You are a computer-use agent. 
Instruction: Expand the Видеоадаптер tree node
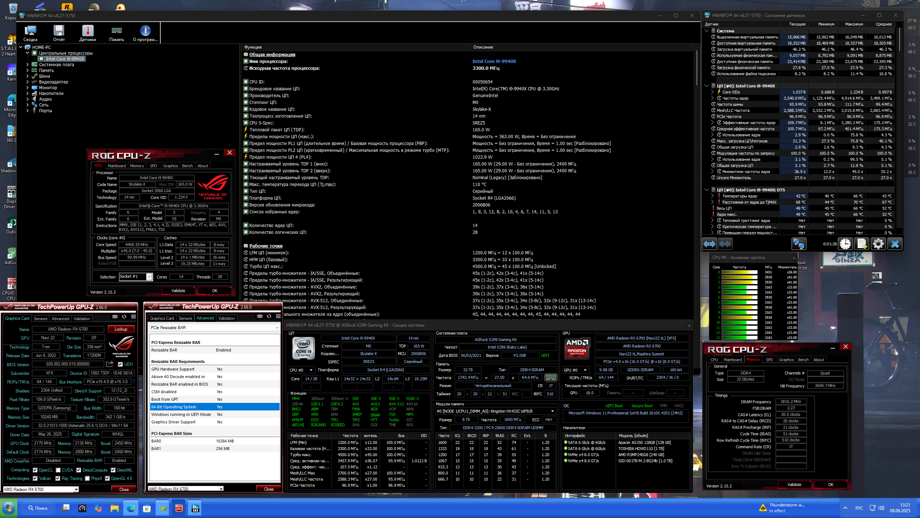(28, 82)
